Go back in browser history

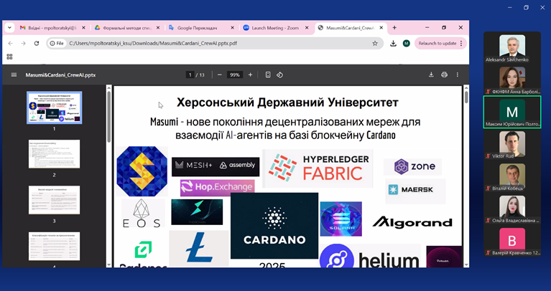click(10, 44)
